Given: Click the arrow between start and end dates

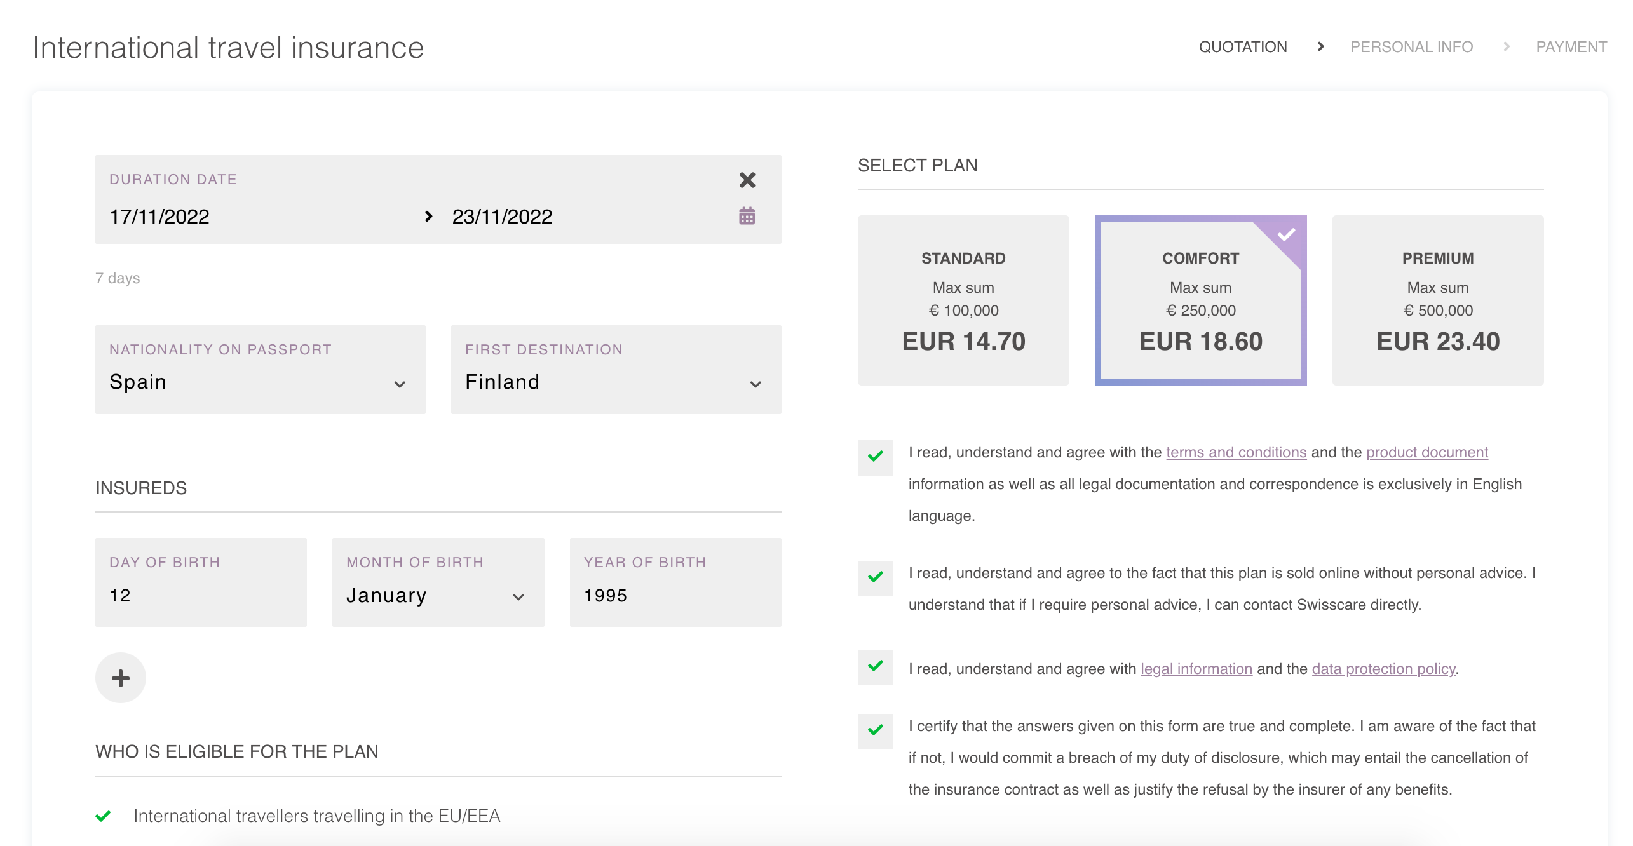Looking at the screenshot, I should coord(428,217).
